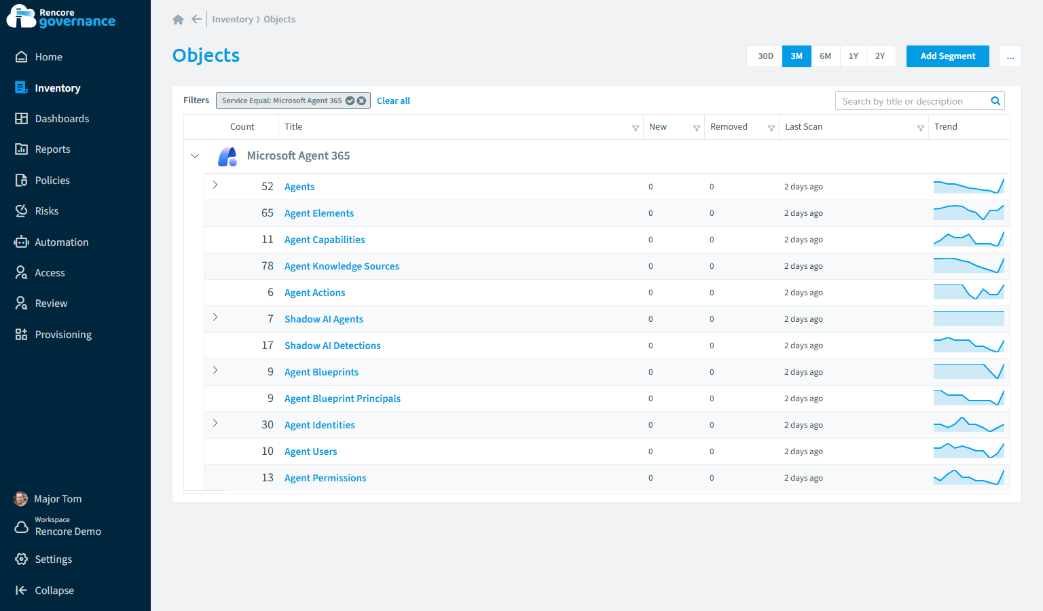1043x611 pixels.
Task: Select the 2Y time range
Action: (x=880, y=56)
